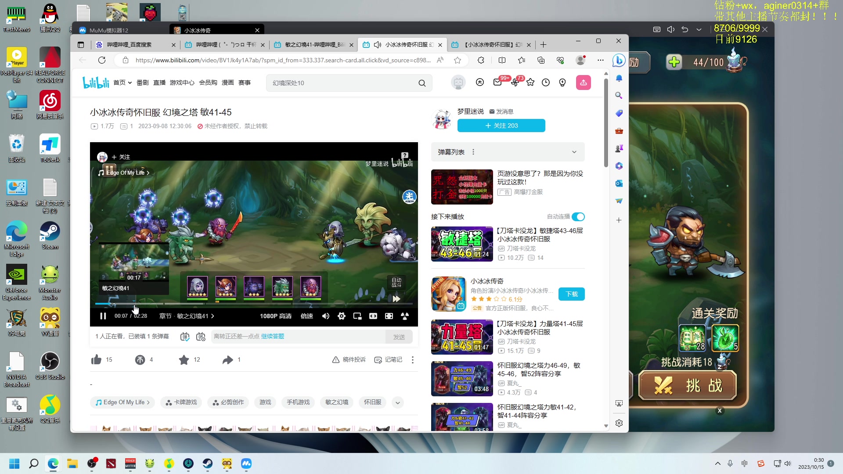Mute the video volume icon
The width and height of the screenshot is (843, 474).
[326, 316]
